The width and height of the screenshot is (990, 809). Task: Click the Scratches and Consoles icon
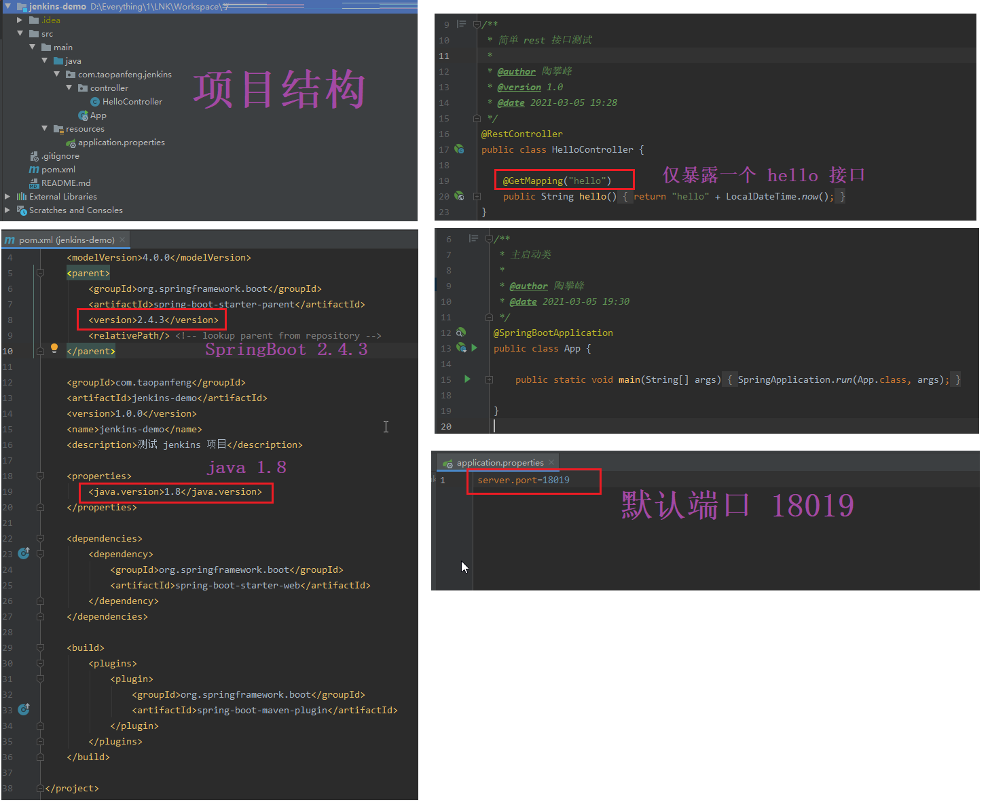(x=22, y=210)
